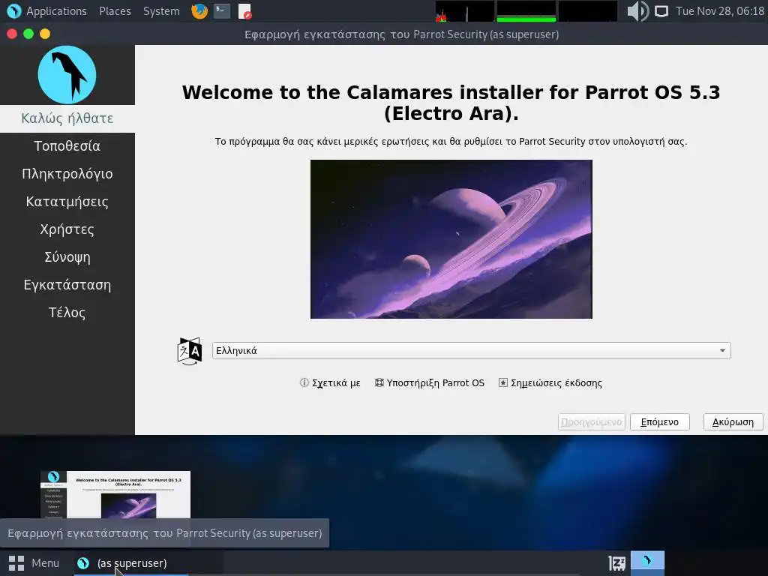Open the Σχετικά με about button
Image resolution: width=768 pixels, height=576 pixels.
(330, 383)
